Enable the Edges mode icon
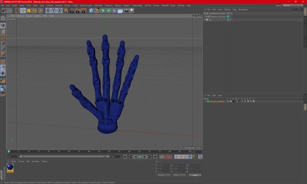This screenshot has height=184, width=307. [3, 49]
